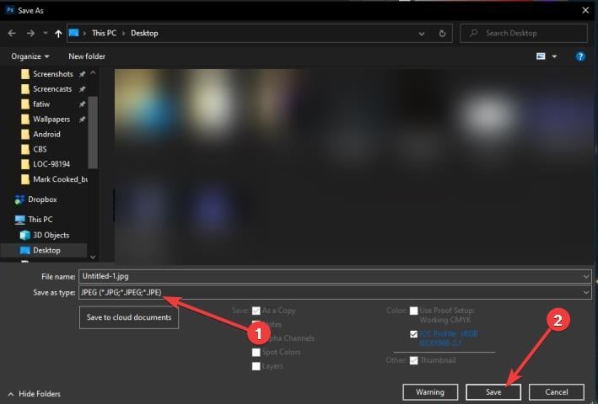Open the Save as type JPEG dropdown
The width and height of the screenshot is (598, 404).
(335, 293)
